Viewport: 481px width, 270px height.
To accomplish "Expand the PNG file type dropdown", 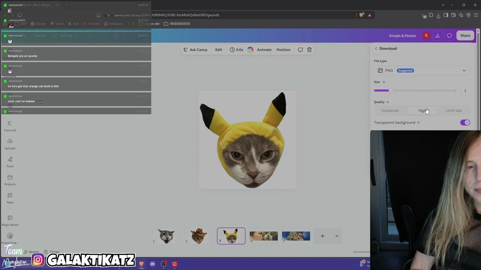I will coord(422,70).
